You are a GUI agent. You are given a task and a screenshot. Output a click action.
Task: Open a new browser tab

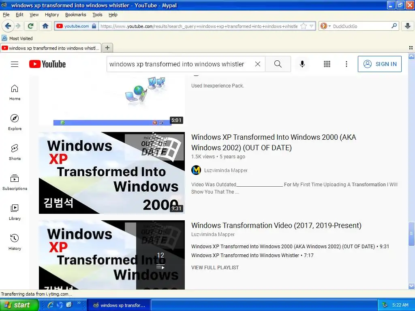point(107,48)
